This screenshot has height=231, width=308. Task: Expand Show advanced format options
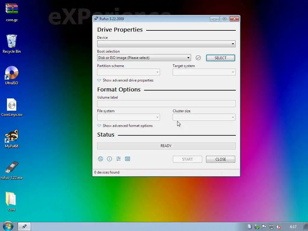point(125,126)
